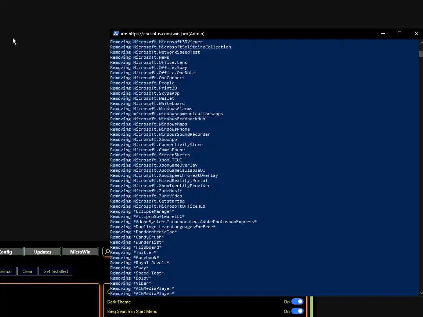
Task: Click the Minimal preset button
Action: coord(8,272)
